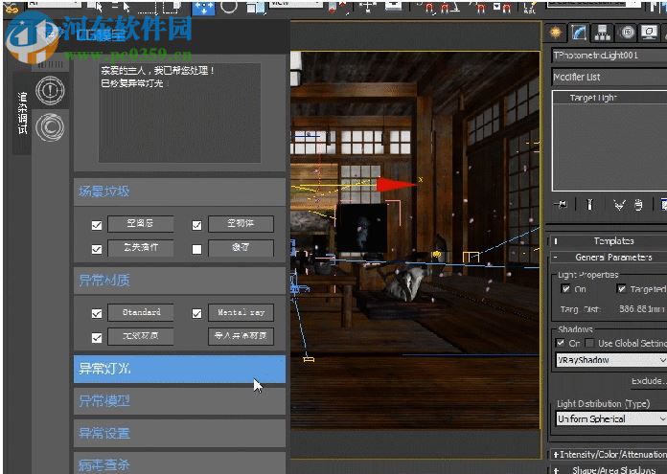Toggle the checkbox beside 空图层
This screenshot has width=667, height=474.
click(x=97, y=225)
